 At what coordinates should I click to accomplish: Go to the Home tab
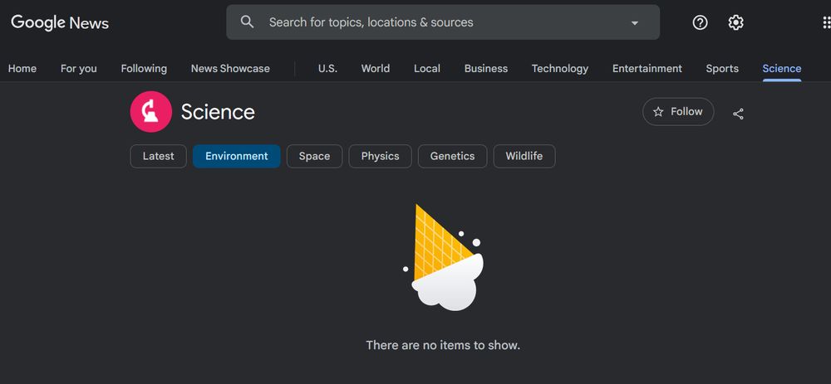22,69
